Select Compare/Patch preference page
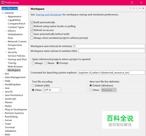This screenshot has width=146, height=136. pyautogui.click(x=16, y=24)
